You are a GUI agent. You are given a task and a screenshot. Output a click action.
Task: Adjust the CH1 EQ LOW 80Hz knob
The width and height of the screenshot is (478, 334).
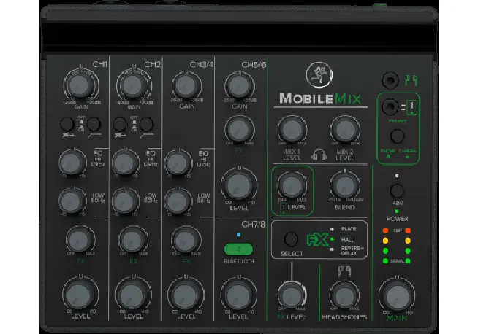[72, 201]
